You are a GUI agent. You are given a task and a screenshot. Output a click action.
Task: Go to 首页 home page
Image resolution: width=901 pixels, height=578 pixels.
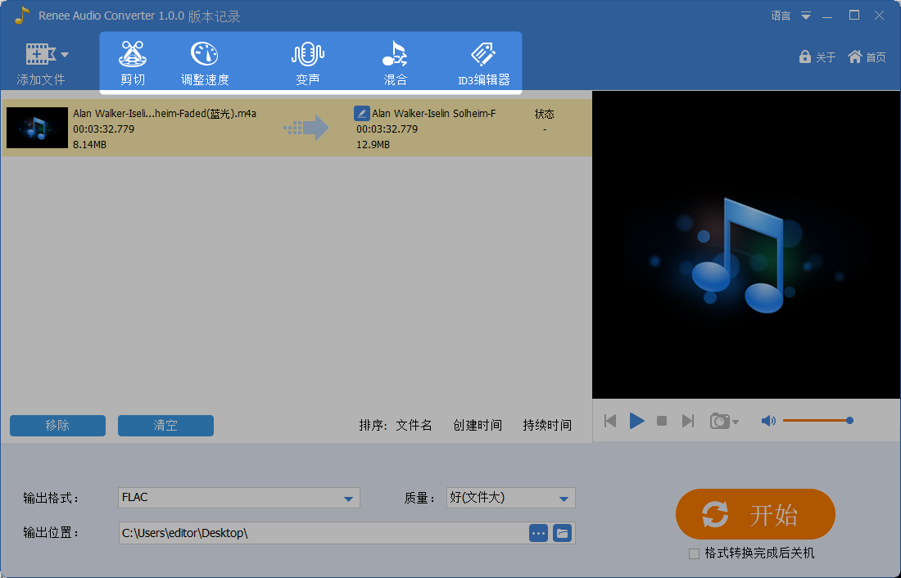867,56
